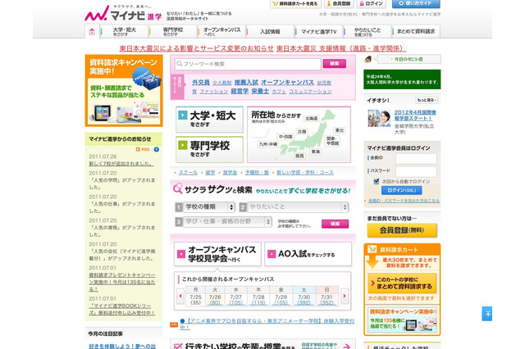This screenshot has width=525, height=349.
Task: Click the ログイン button in top header
Action: 371,3
